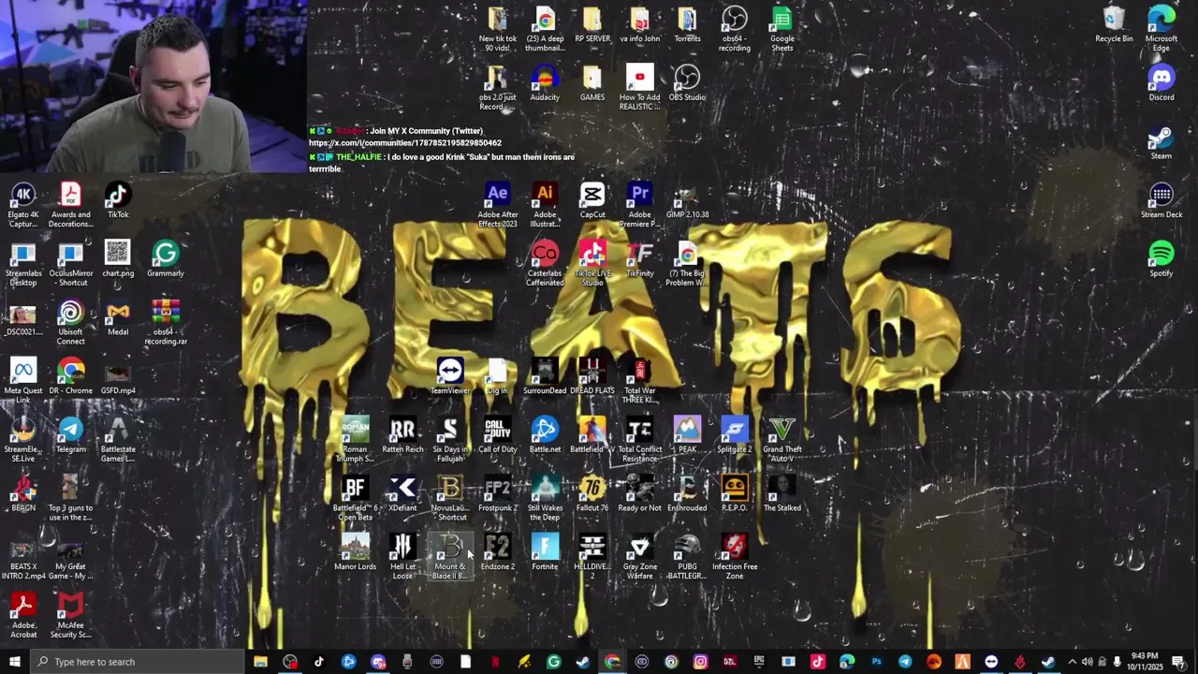
Task: Open the Adobe Acrobat shortcut
Action: click(23, 615)
